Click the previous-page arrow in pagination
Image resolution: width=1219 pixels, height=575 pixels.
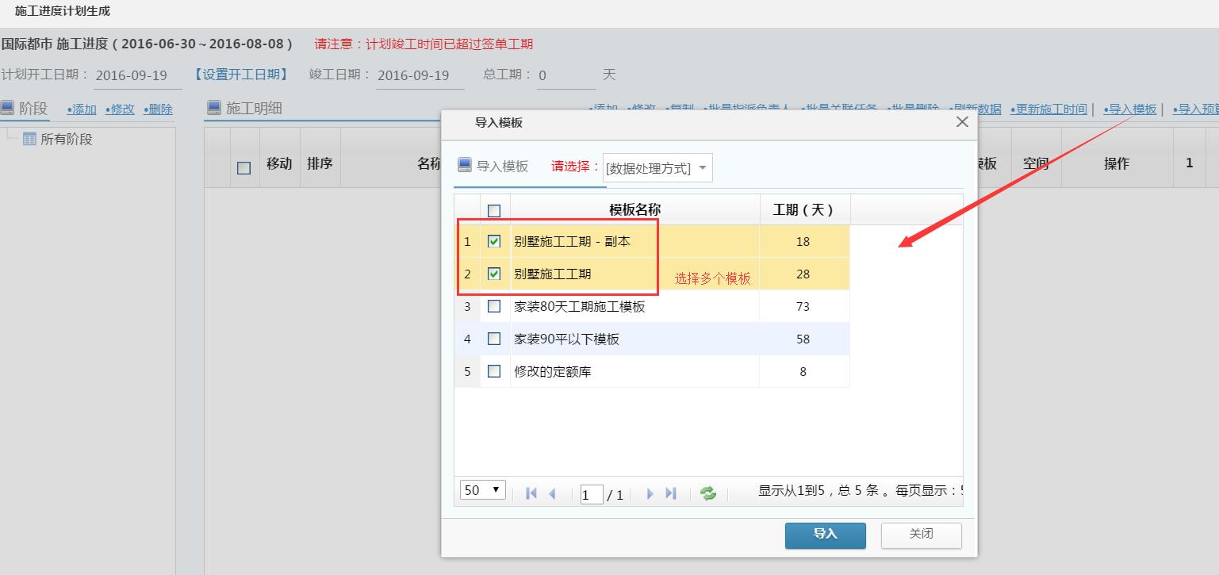551,493
